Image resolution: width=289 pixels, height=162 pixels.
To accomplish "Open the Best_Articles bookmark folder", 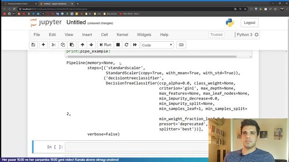I will (x=110, y=14).
